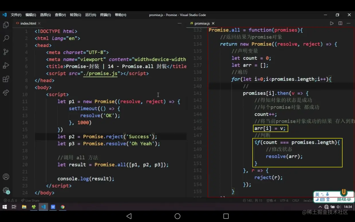Viewport: 355px width, 222px height.
Task: Click 'resolve(arr);' on line 150
Action: tap(284, 156)
